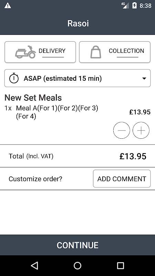Tap the £13.95 total amount
Screen dimensions: 155x276
click(x=133, y=156)
